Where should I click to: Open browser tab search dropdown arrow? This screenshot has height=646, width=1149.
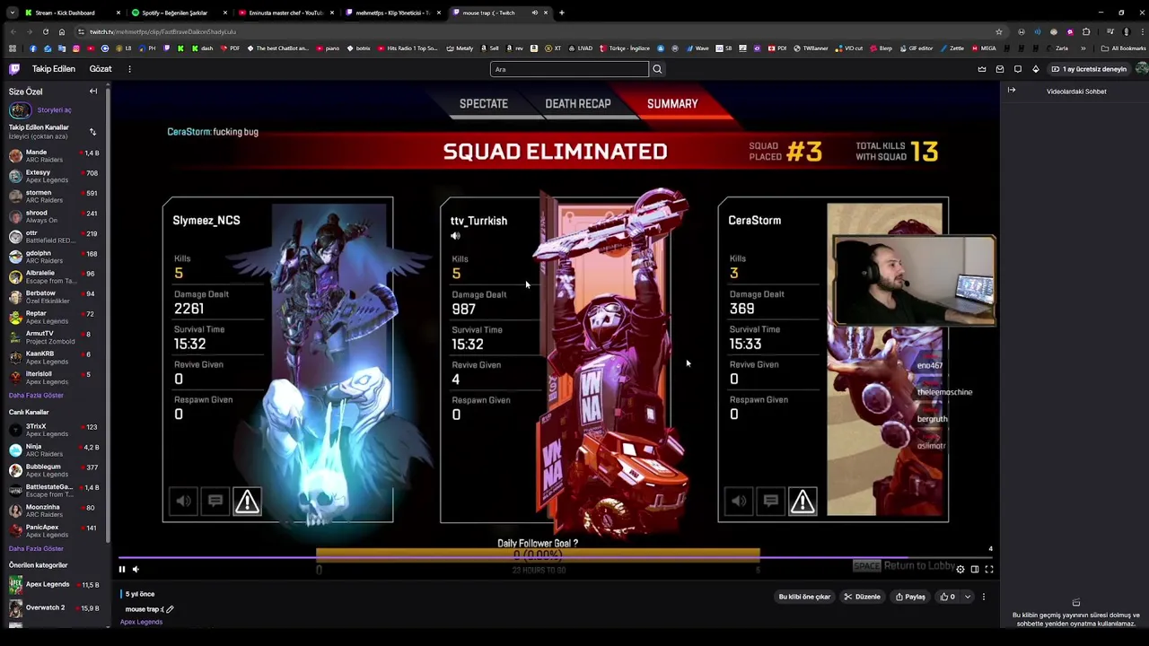(x=12, y=13)
